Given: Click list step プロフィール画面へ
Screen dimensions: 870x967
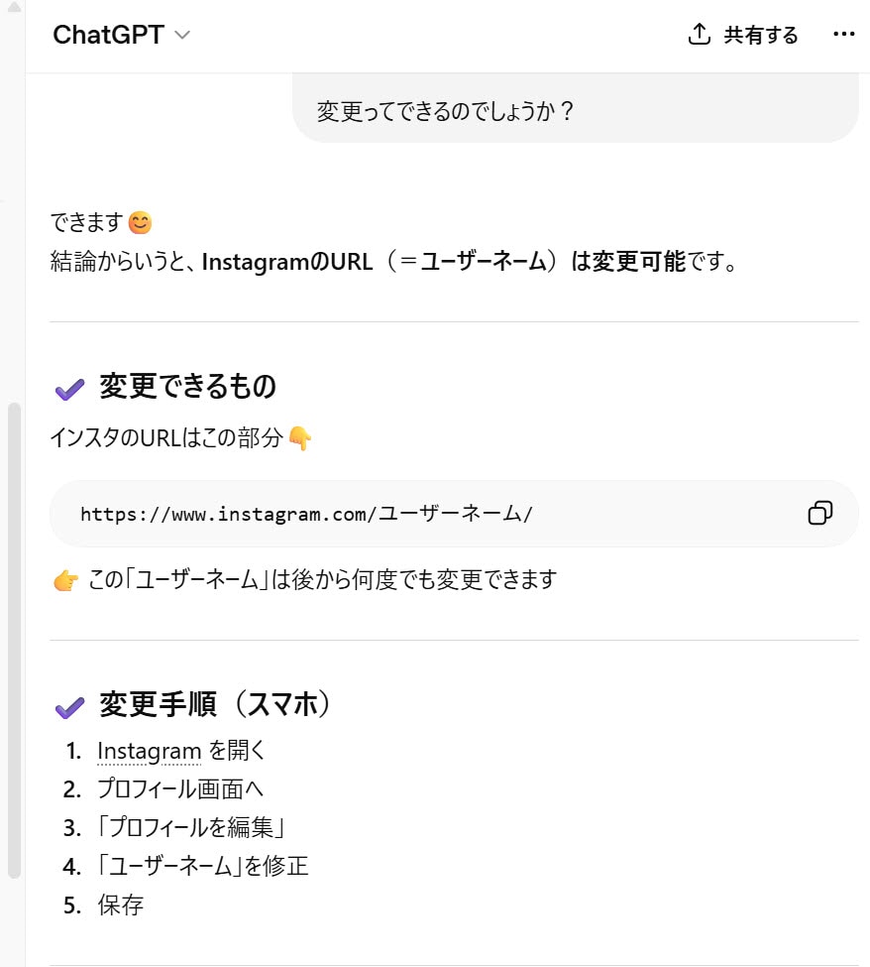Looking at the screenshot, I should click(x=180, y=789).
